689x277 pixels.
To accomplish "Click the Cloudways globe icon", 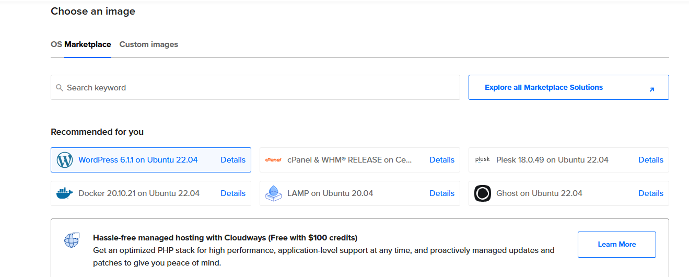I will click(72, 240).
